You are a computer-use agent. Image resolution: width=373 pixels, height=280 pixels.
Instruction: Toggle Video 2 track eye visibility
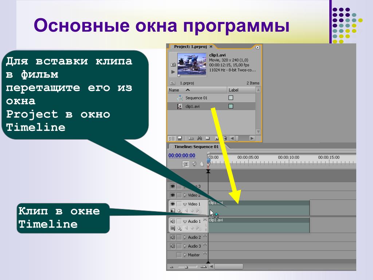(x=173, y=195)
